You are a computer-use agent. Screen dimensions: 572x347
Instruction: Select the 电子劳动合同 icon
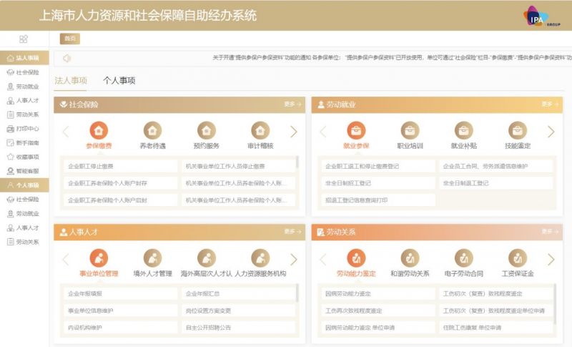[463, 258]
